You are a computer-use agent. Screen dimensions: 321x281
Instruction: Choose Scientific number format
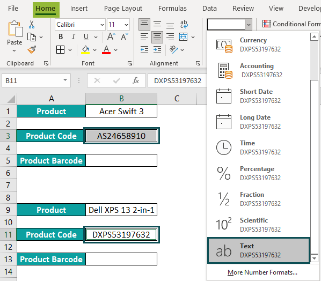coord(259,225)
